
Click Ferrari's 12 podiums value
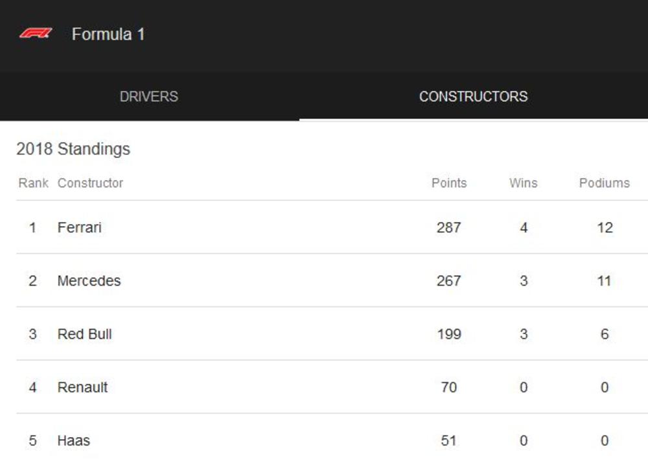tap(605, 227)
